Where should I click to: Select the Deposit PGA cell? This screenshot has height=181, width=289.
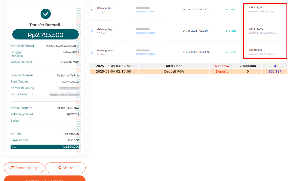[x=174, y=72]
